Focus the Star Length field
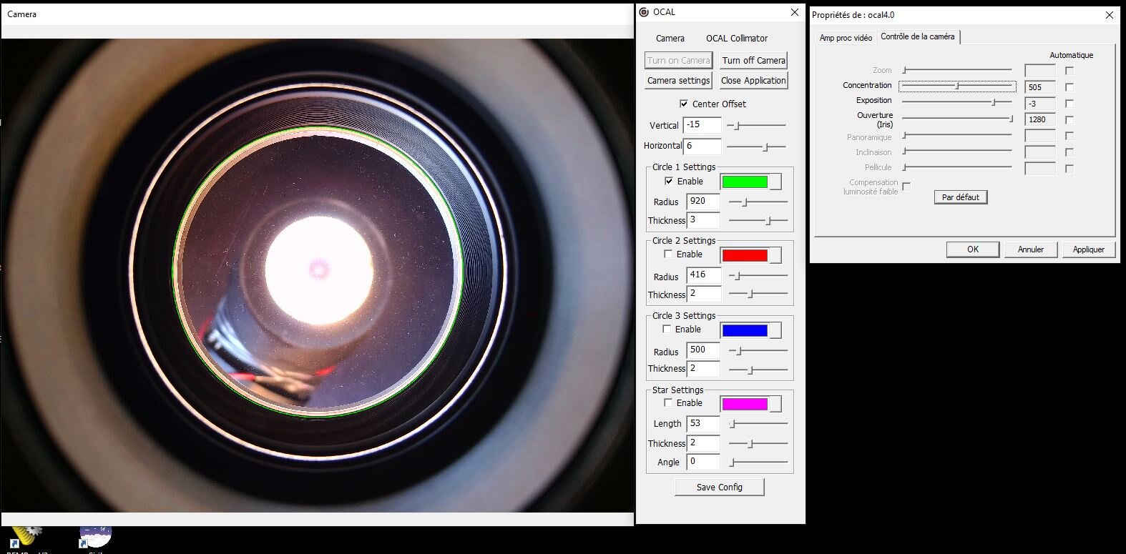The width and height of the screenshot is (1126, 554). pyautogui.click(x=703, y=424)
